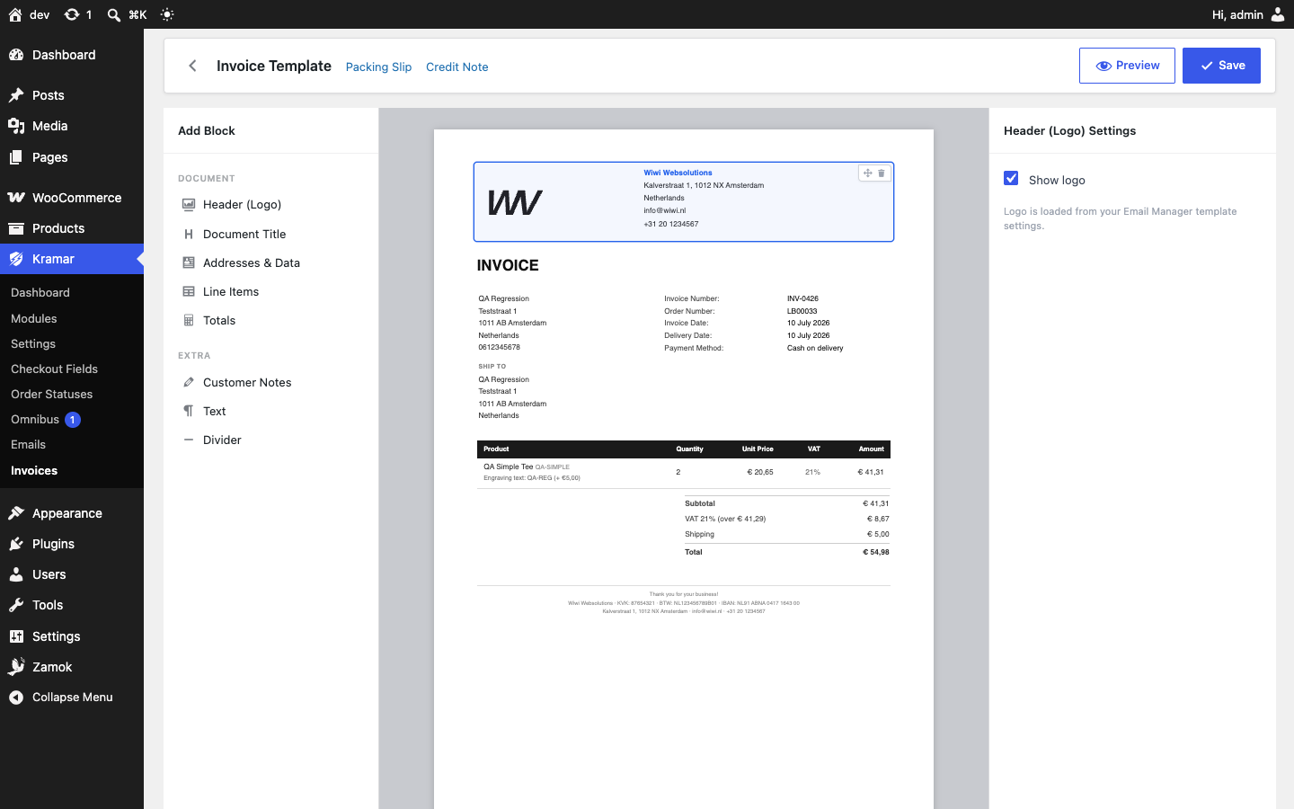Viewport: 1294px width, 809px height.
Task: Switch to the Packing Slip tab
Action: (x=378, y=67)
